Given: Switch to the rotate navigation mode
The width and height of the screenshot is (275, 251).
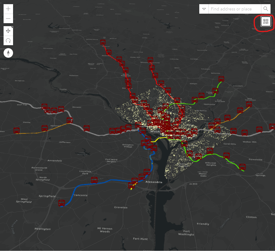Looking at the screenshot, I should pos(8,40).
